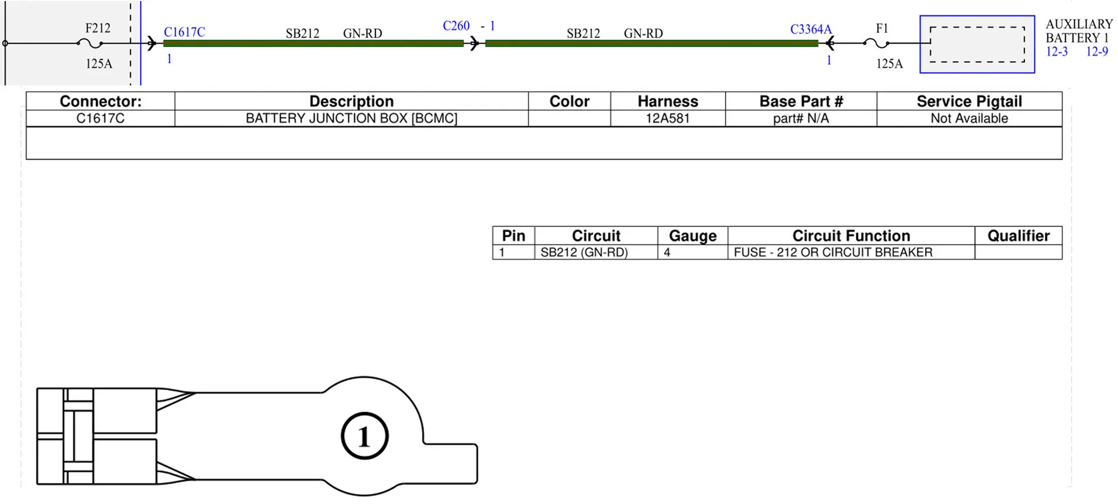Follow the 12-3 page reference link

pyautogui.click(x=1056, y=52)
